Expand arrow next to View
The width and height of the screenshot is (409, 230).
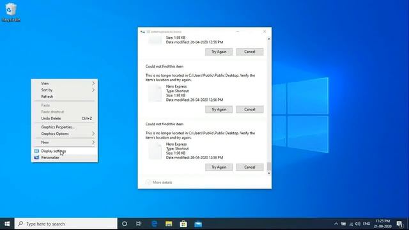point(93,84)
